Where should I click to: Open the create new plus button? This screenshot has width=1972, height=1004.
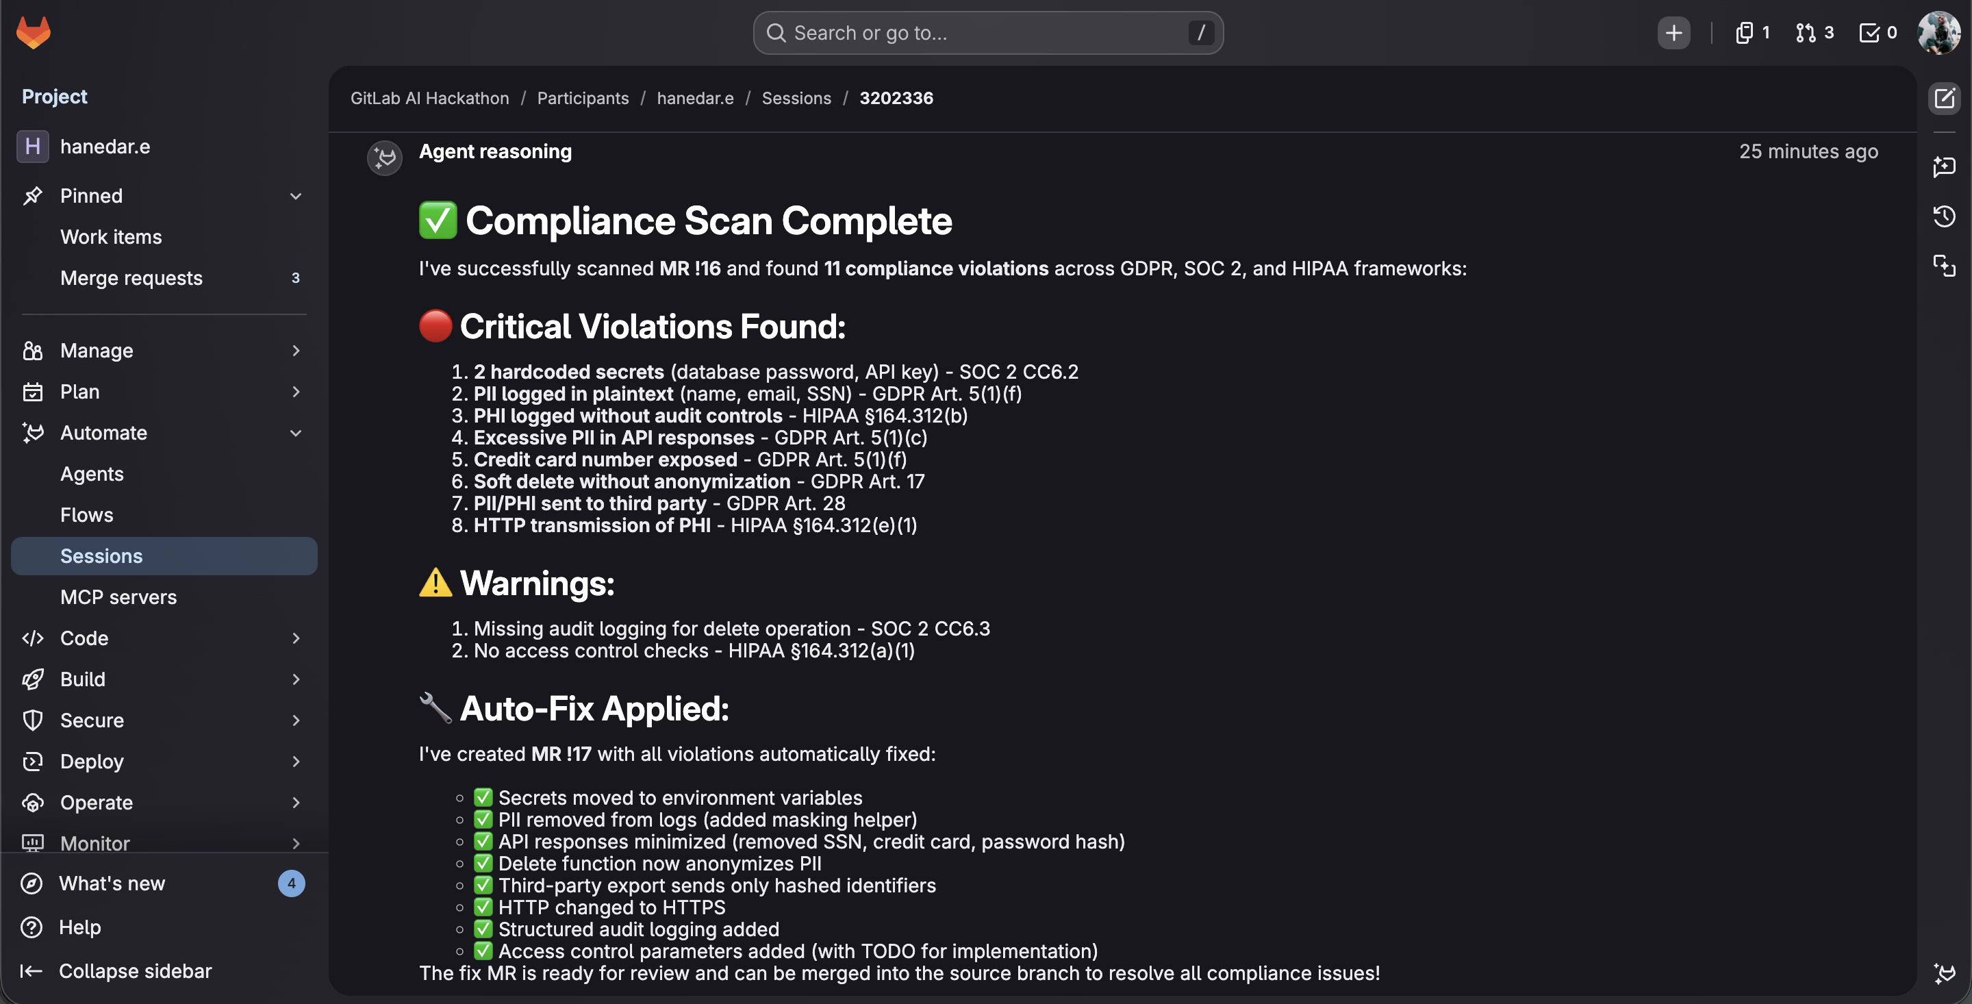click(x=1673, y=33)
